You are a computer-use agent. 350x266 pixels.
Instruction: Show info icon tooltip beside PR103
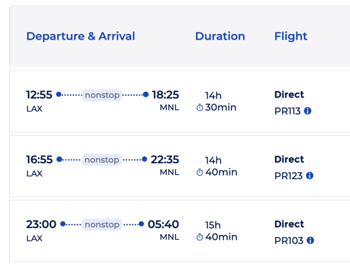click(311, 240)
